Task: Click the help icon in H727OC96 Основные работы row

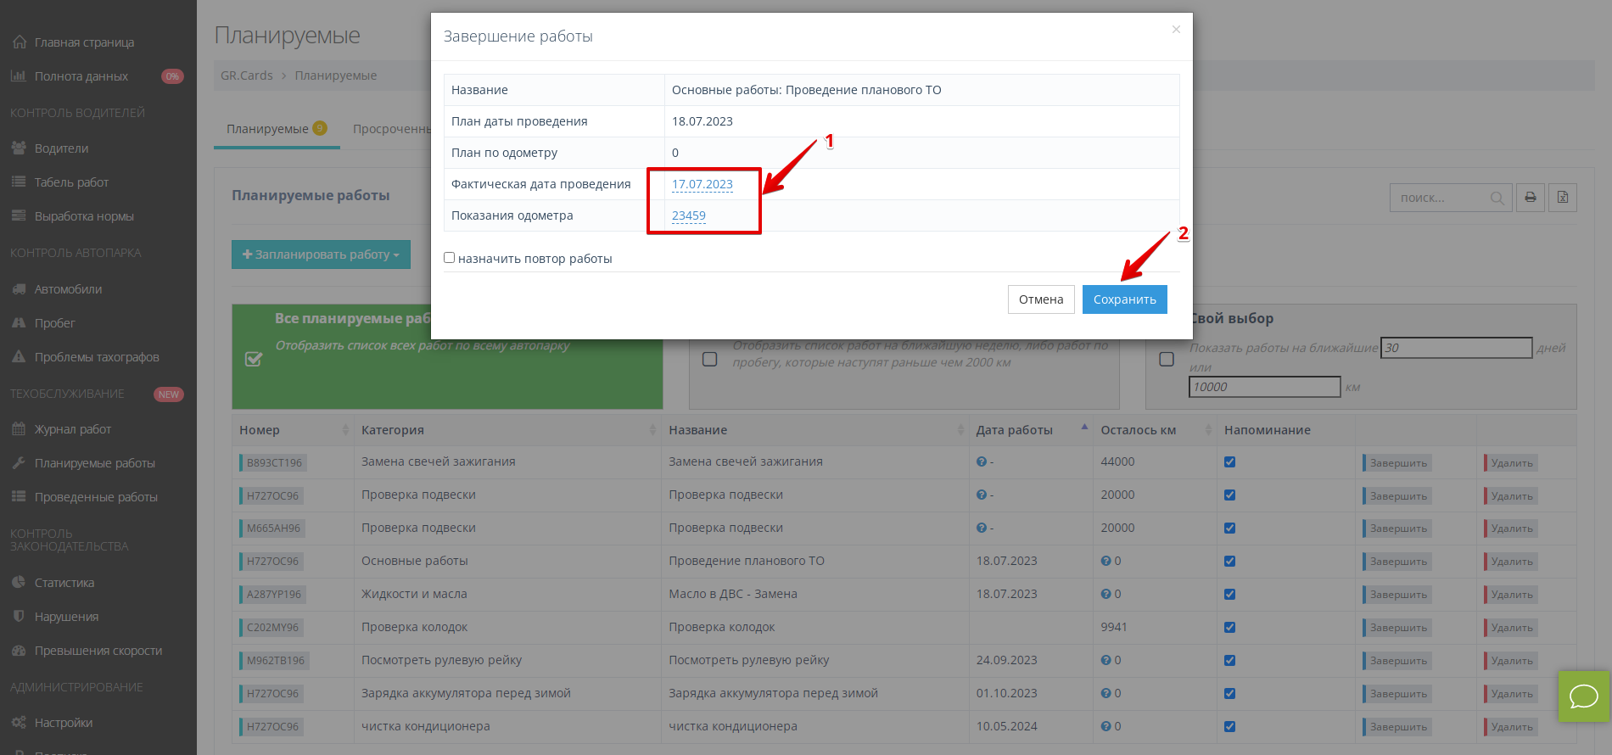Action: coord(1105,561)
